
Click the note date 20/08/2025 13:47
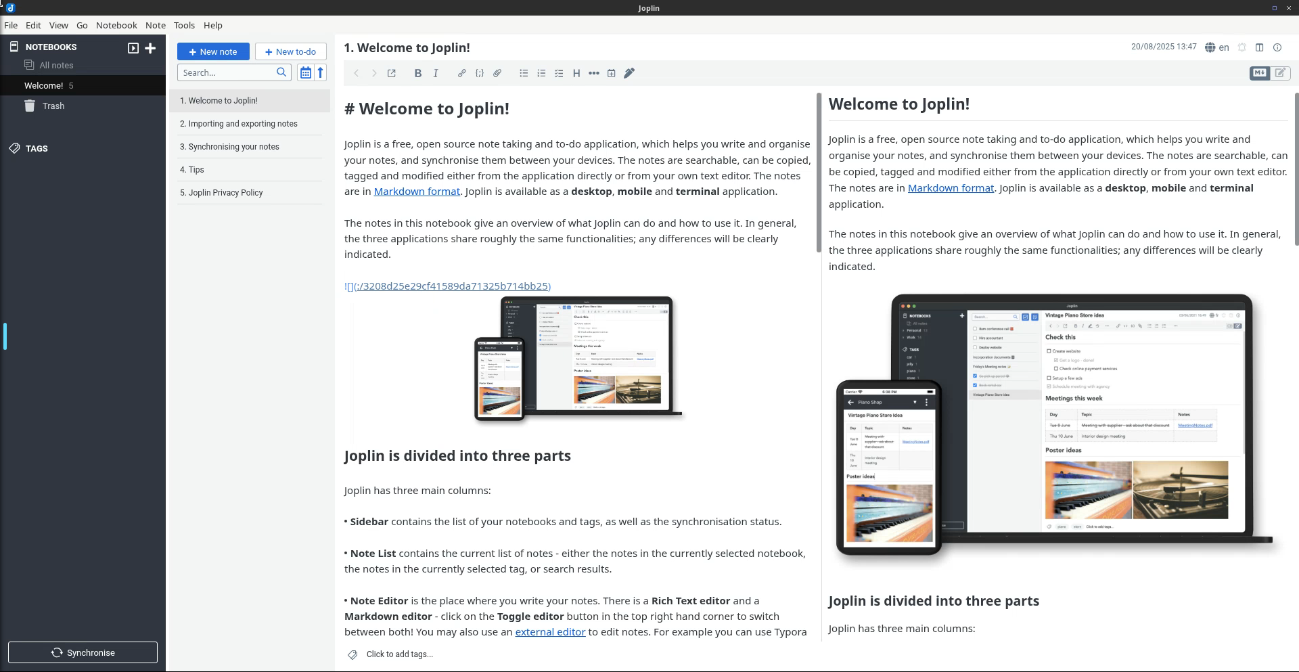pyautogui.click(x=1164, y=47)
